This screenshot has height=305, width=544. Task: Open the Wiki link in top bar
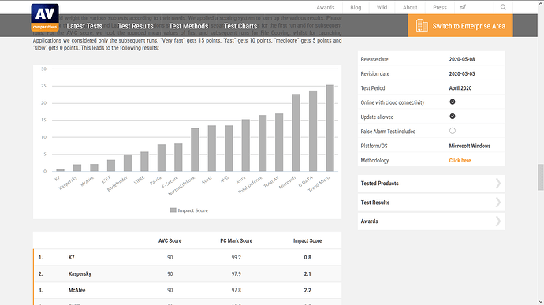click(x=382, y=7)
